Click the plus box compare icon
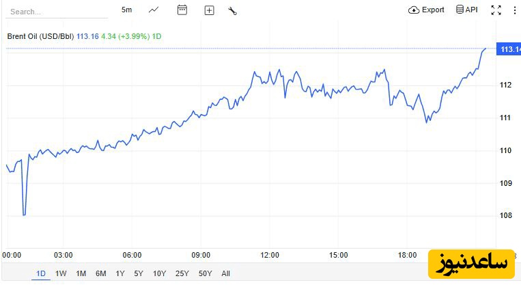 209,11
